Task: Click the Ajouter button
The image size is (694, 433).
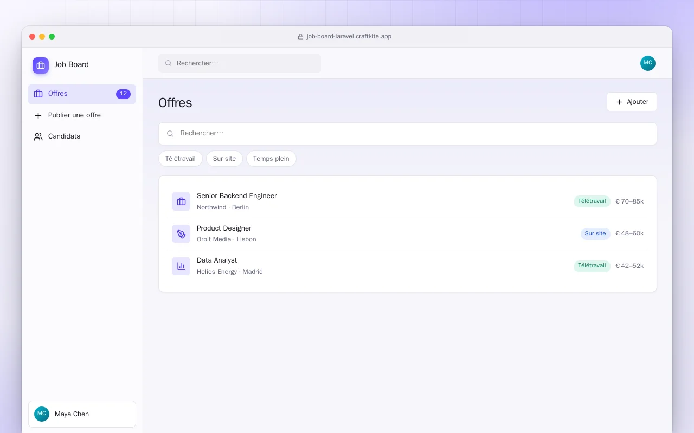Action: click(x=632, y=102)
